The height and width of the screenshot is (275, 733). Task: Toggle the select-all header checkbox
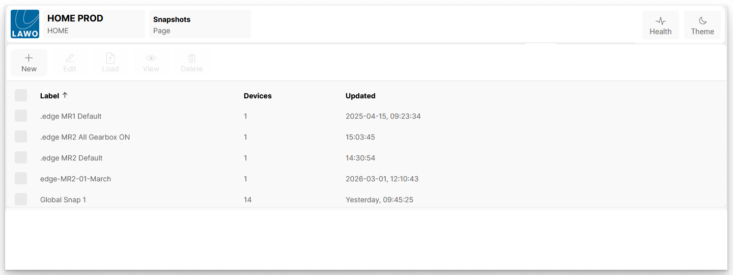click(x=21, y=95)
